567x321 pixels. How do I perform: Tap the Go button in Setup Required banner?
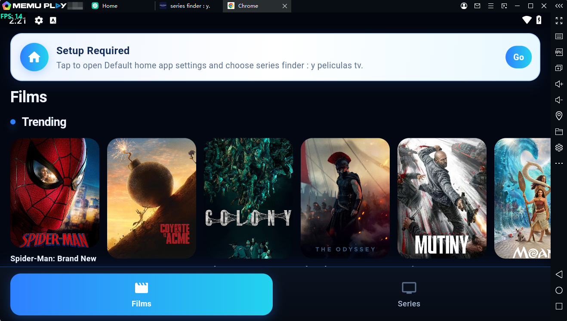[x=518, y=57]
